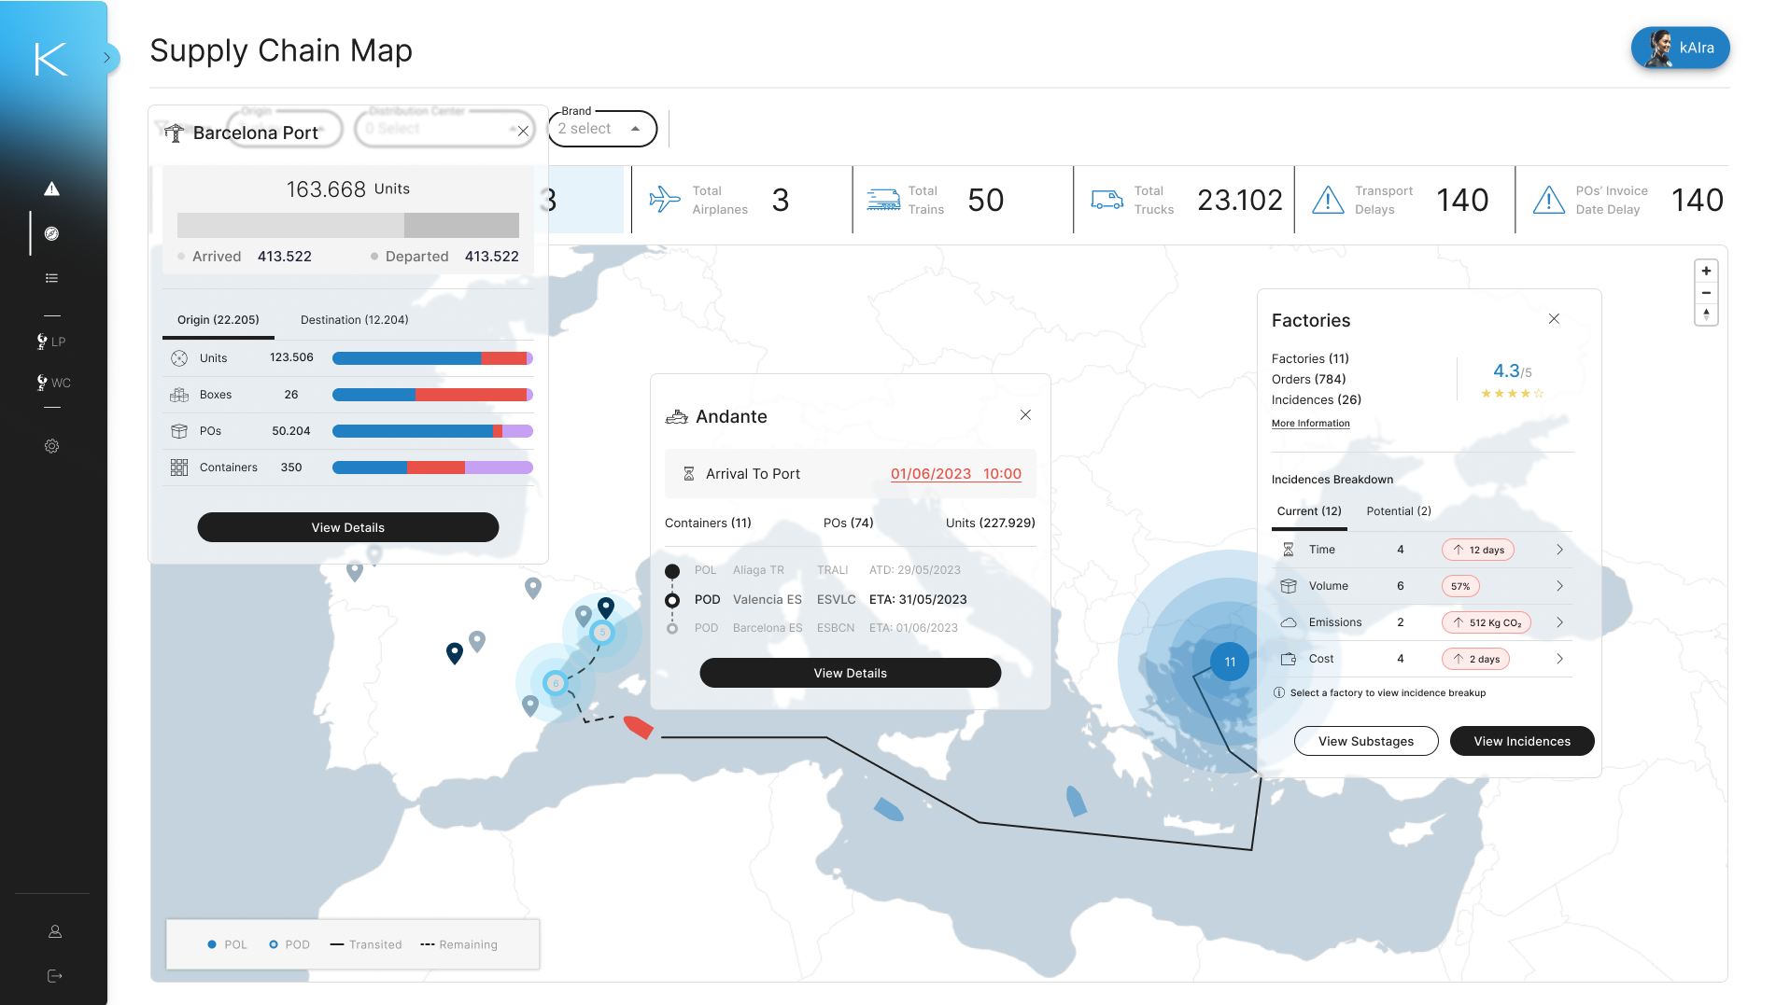The height and width of the screenshot is (1005, 1790).
Task: Open the settings gear in sidebar
Action: point(52,446)
